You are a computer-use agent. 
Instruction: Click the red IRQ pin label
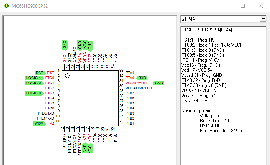pos(51,123)
